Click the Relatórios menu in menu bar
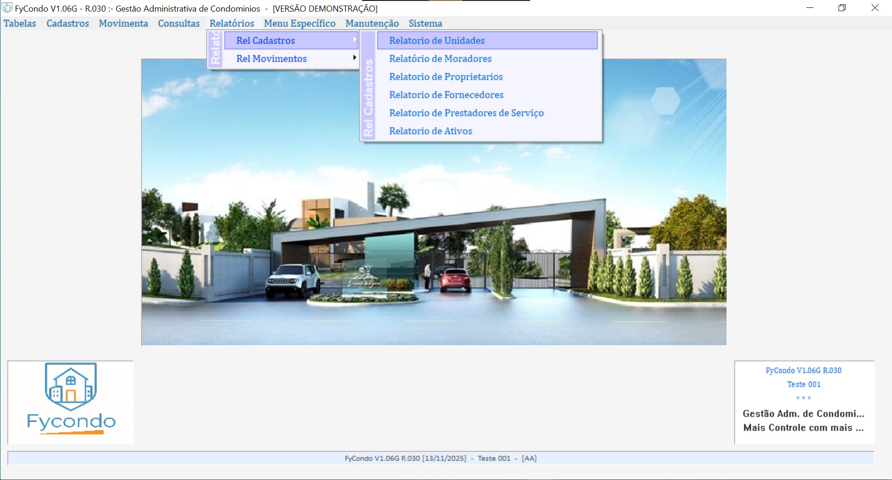The height and width of the screenshot is (480, 892). [x=231, y=23]
